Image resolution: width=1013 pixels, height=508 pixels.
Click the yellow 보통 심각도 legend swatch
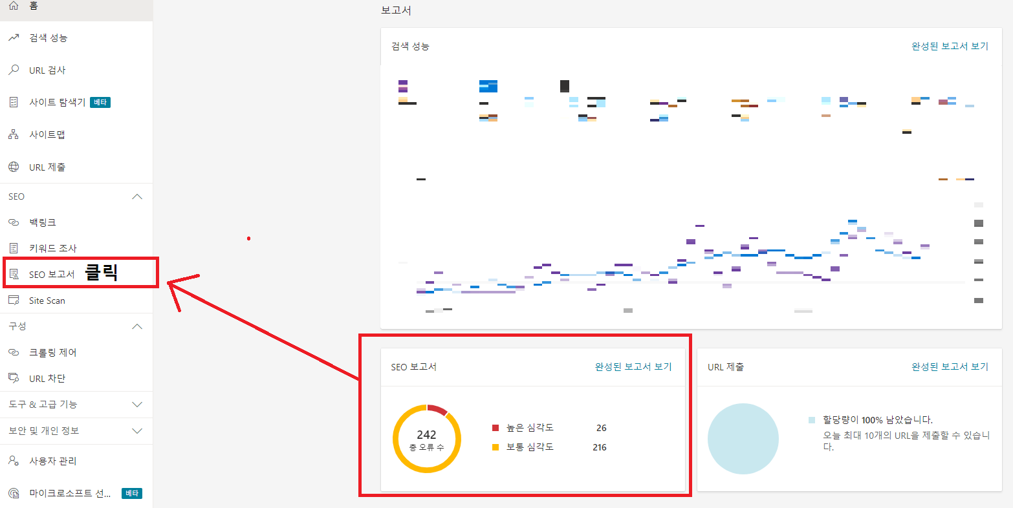tap(496, 447)
